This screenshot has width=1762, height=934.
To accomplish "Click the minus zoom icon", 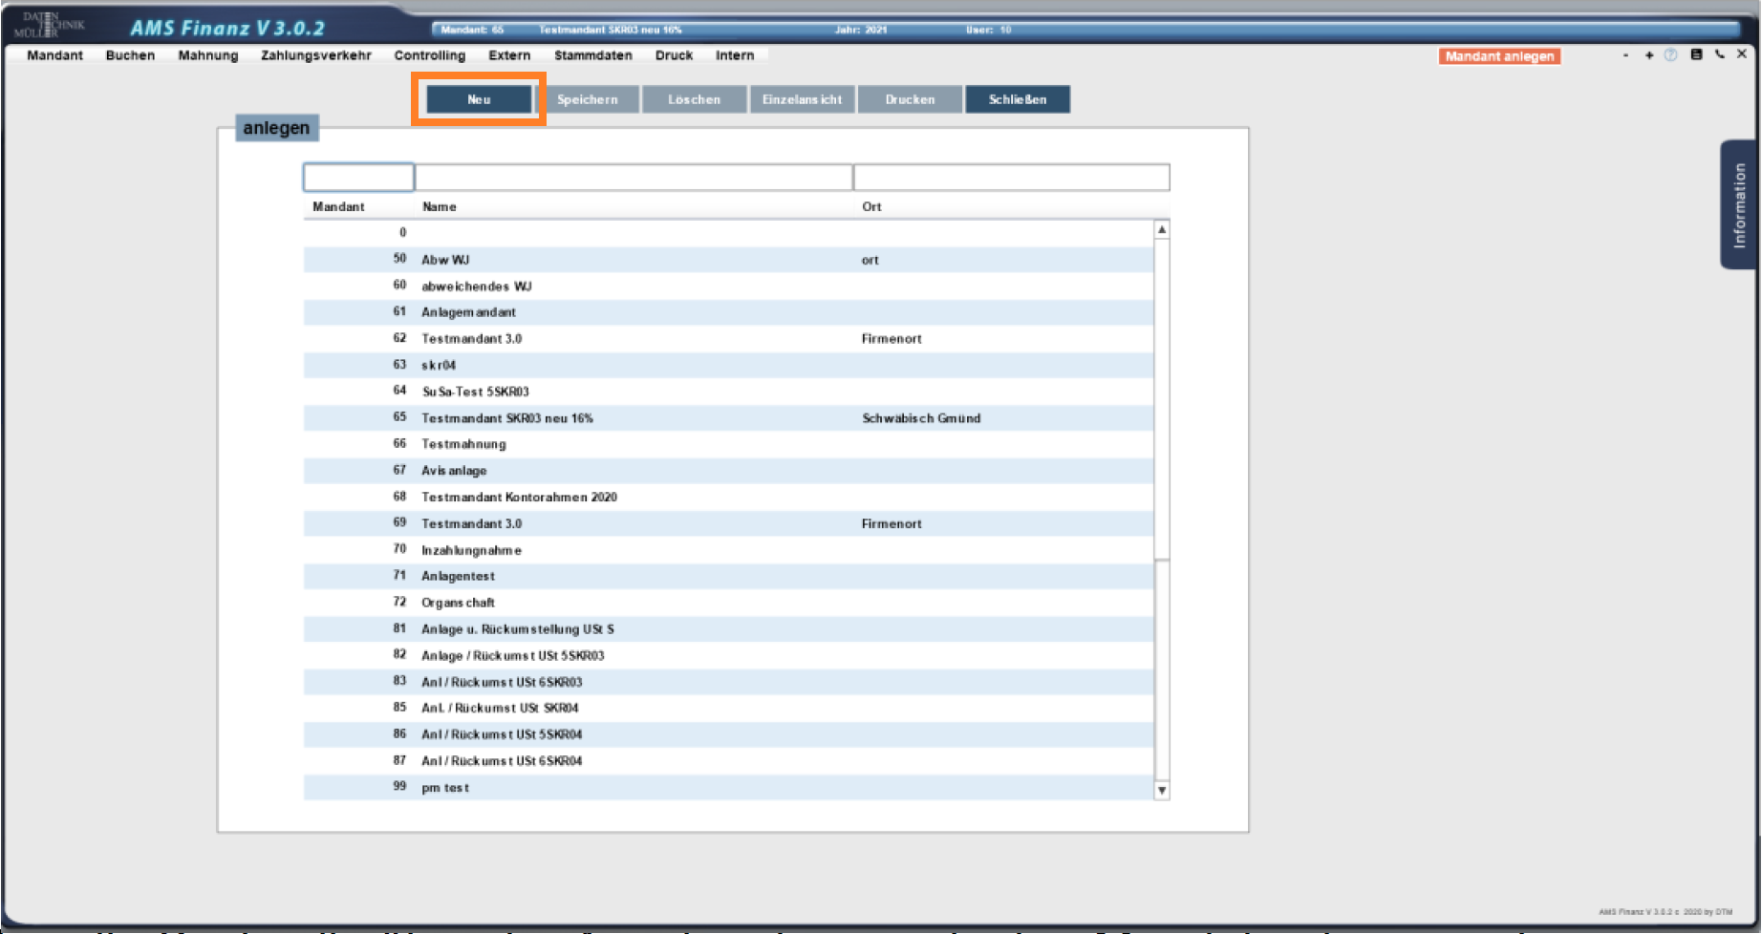I will click(x=1625, y=55).
